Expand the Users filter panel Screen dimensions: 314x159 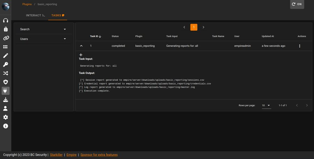click(43, 39)
